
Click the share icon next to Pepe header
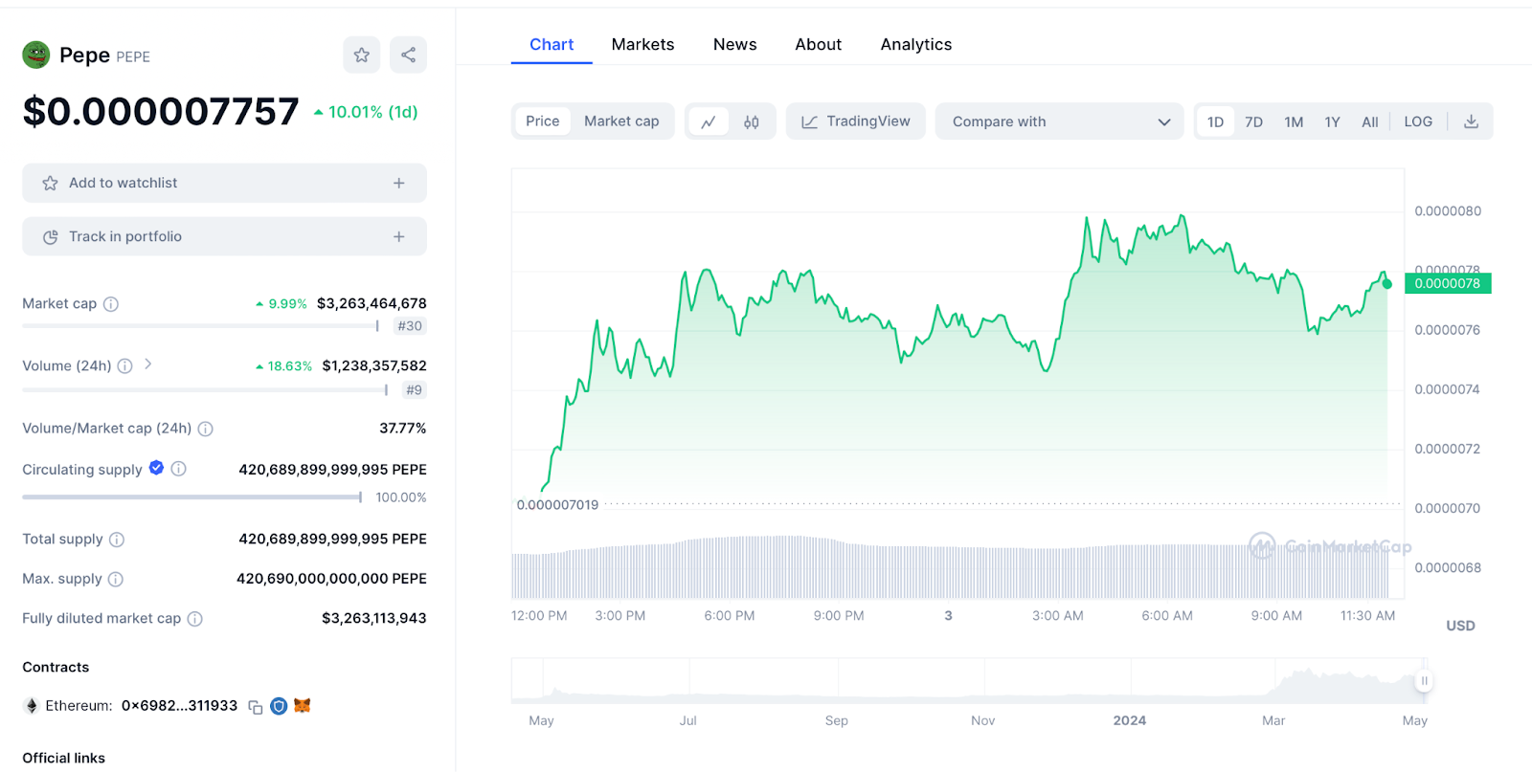click(x=408, y=55)
